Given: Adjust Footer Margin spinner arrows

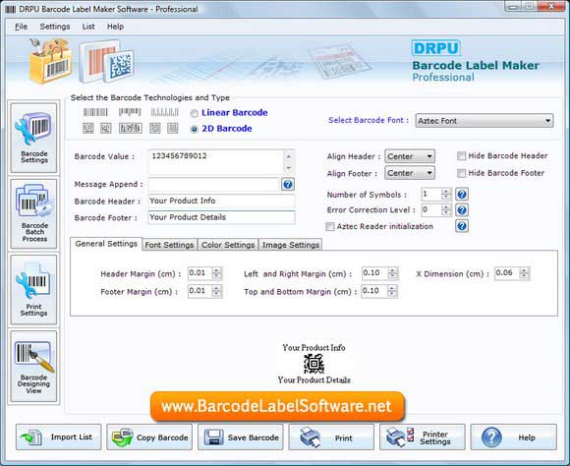Looking at the screenshot, I should tap(216, 291).
